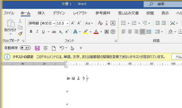This screenshot has height=108, width=182.
Task: Apply text effects with blue A icon
Action: (x=75, y=32)
